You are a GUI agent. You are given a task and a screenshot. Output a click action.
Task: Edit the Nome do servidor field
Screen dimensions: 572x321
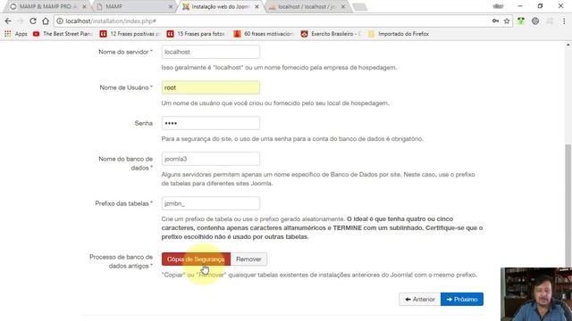211,52
